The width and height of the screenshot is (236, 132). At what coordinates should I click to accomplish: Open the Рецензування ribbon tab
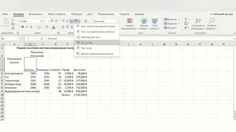pos(106,14)
